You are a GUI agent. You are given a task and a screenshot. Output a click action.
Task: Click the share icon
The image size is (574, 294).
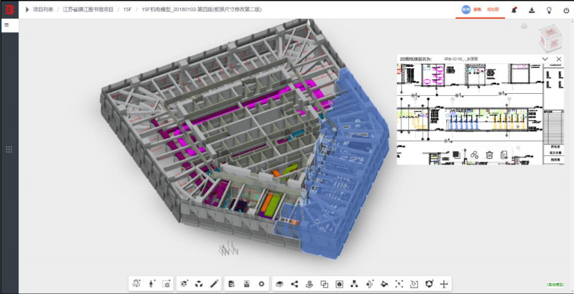[x=294, y=284]
